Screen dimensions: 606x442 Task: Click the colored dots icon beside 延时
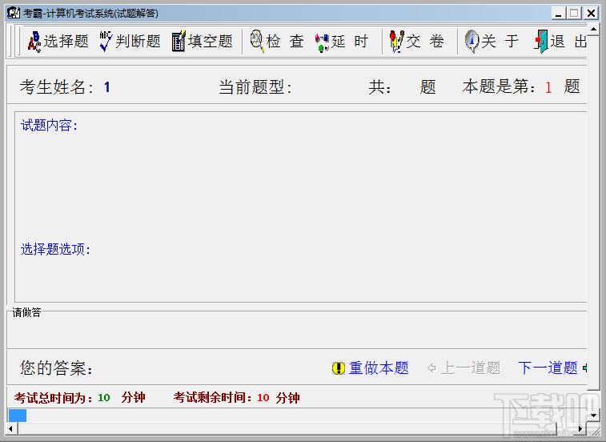(x=322, y=42)
